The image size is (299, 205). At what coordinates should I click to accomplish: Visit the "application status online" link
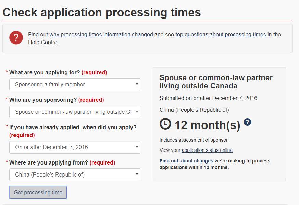point(207,150)
